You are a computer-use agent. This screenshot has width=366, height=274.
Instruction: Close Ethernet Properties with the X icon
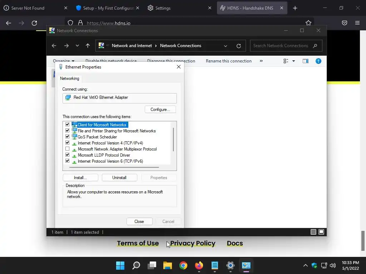pos(179,67)
